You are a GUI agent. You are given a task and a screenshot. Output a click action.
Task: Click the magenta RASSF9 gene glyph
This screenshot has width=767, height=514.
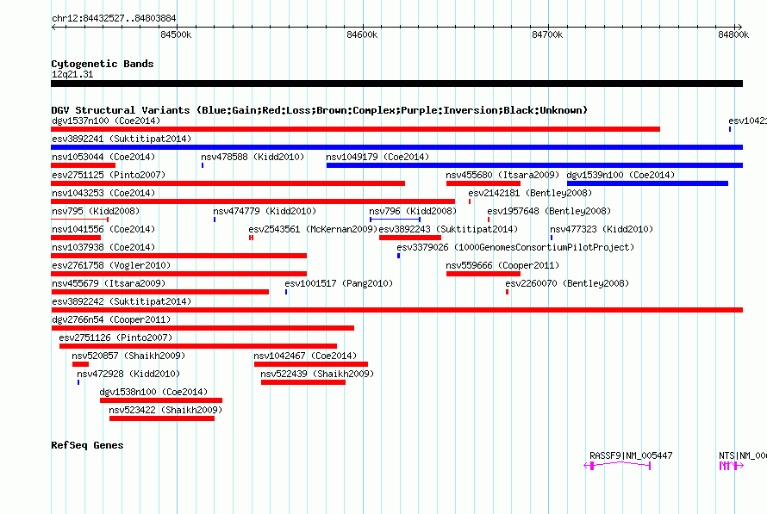617,466
